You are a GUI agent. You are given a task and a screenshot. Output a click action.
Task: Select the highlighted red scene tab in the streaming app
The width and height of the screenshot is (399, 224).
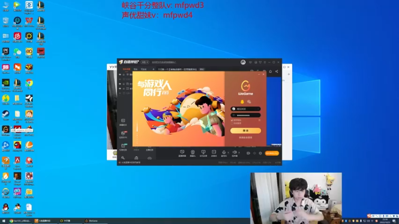[127, 69]
